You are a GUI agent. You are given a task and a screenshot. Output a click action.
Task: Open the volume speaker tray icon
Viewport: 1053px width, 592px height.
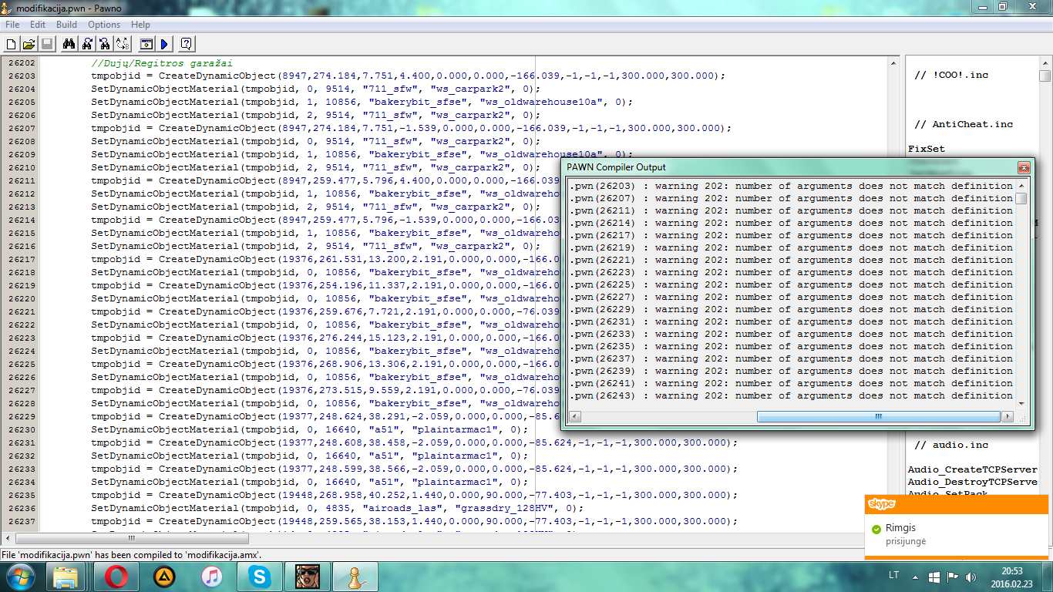[x=970, y=576]
